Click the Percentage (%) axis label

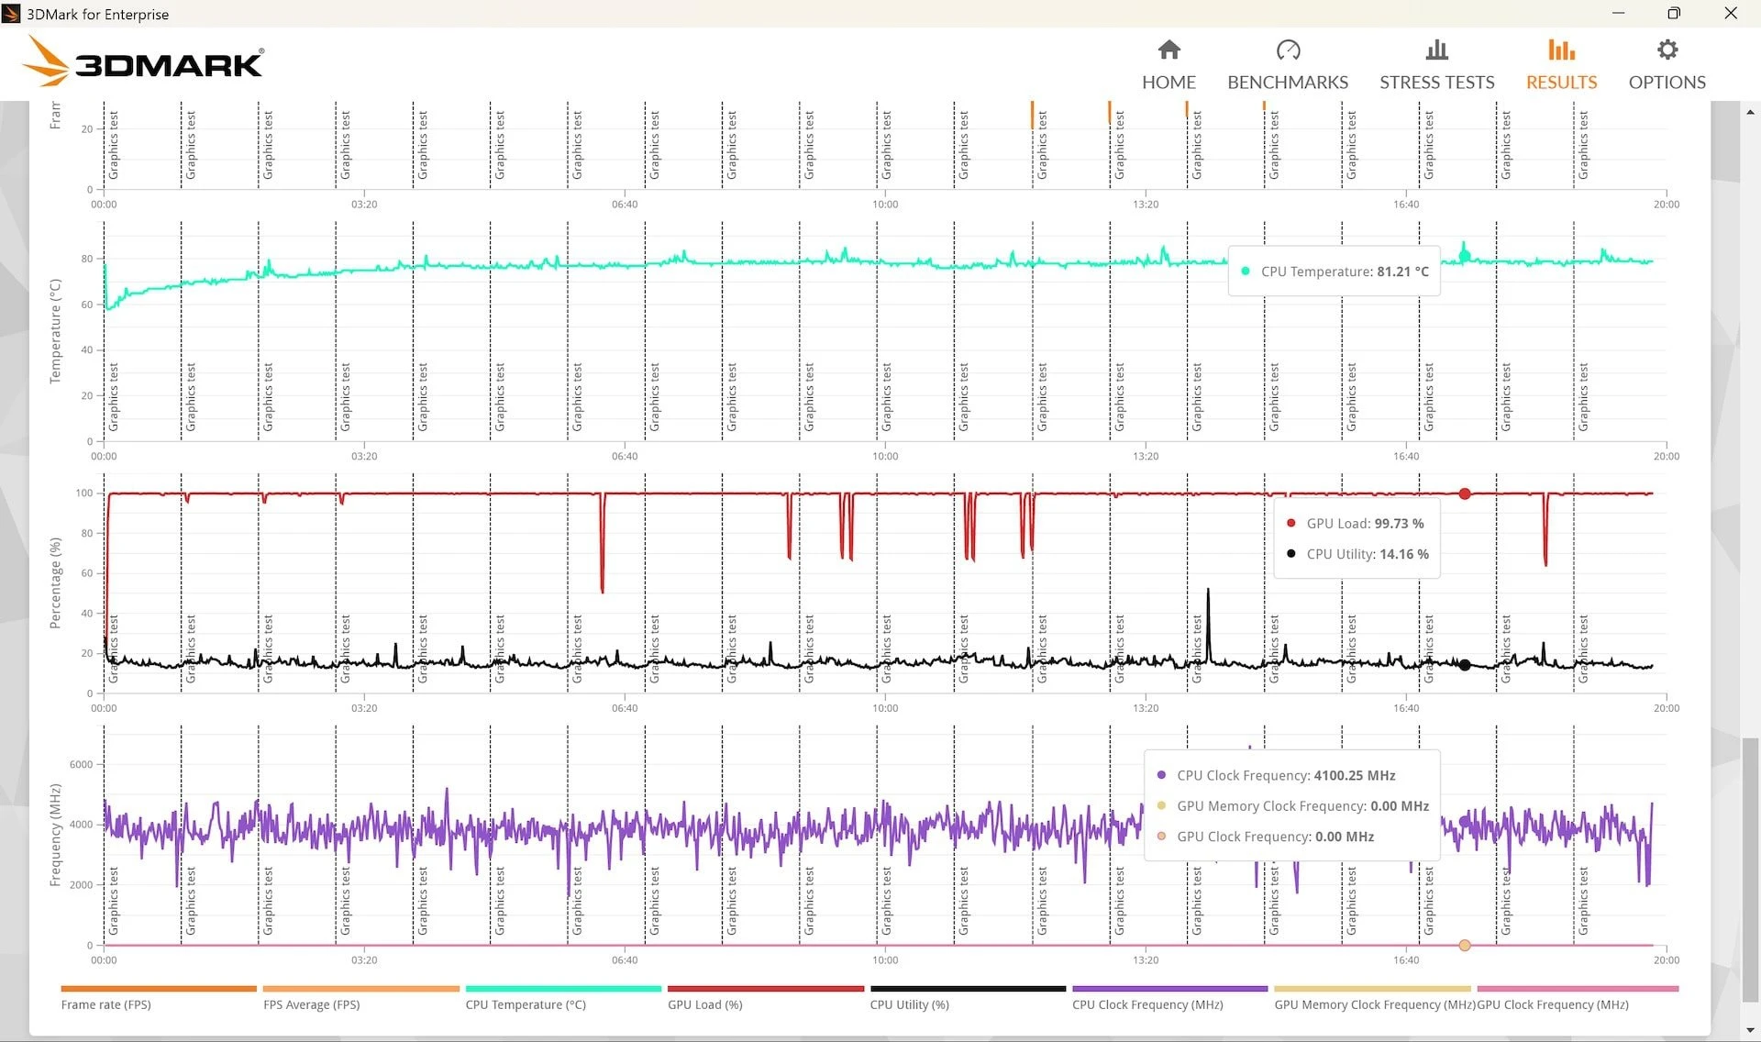[55, 582]
